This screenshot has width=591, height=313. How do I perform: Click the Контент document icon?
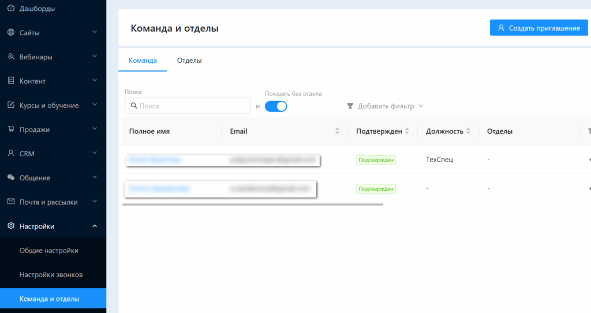(10, 81)
